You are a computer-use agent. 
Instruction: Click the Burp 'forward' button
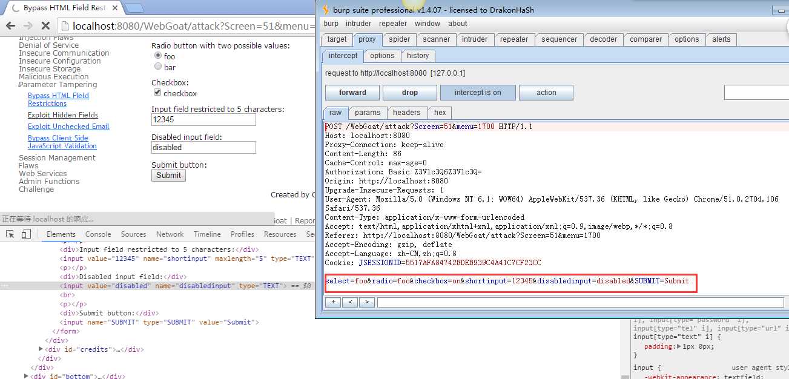click(x=352, y=93)
